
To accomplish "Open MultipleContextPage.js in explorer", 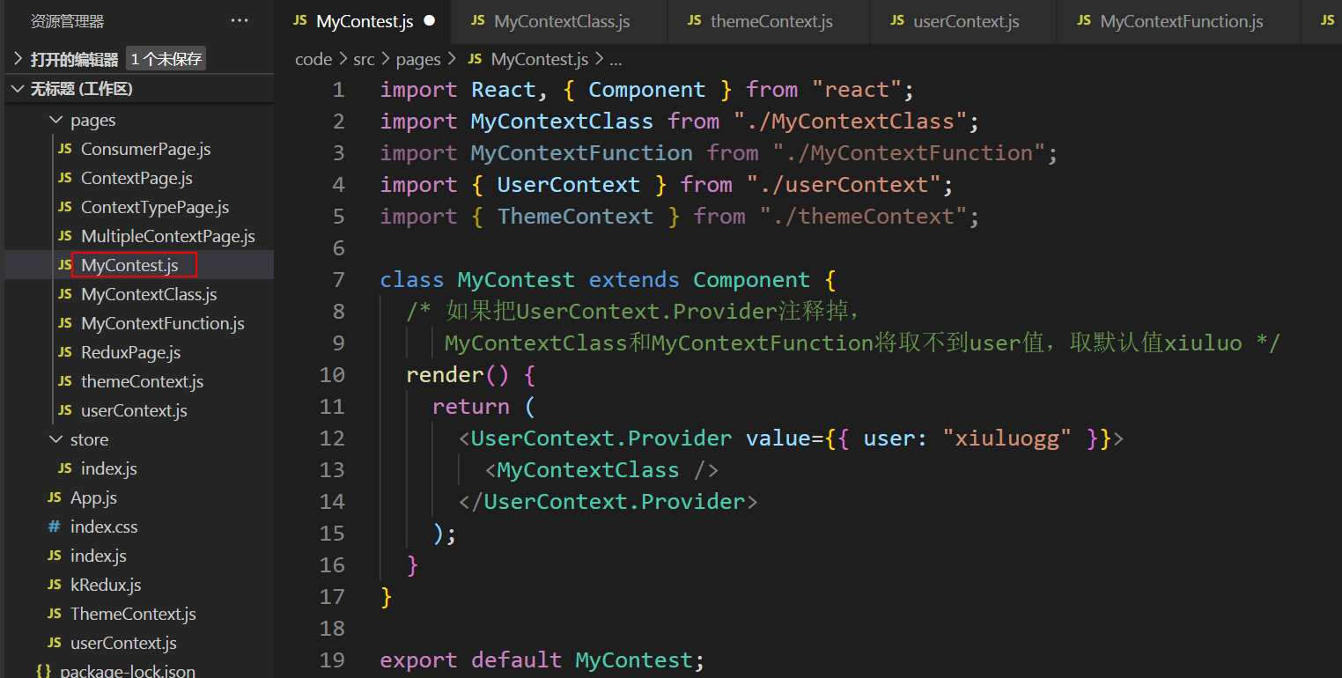I will (167, 236).
